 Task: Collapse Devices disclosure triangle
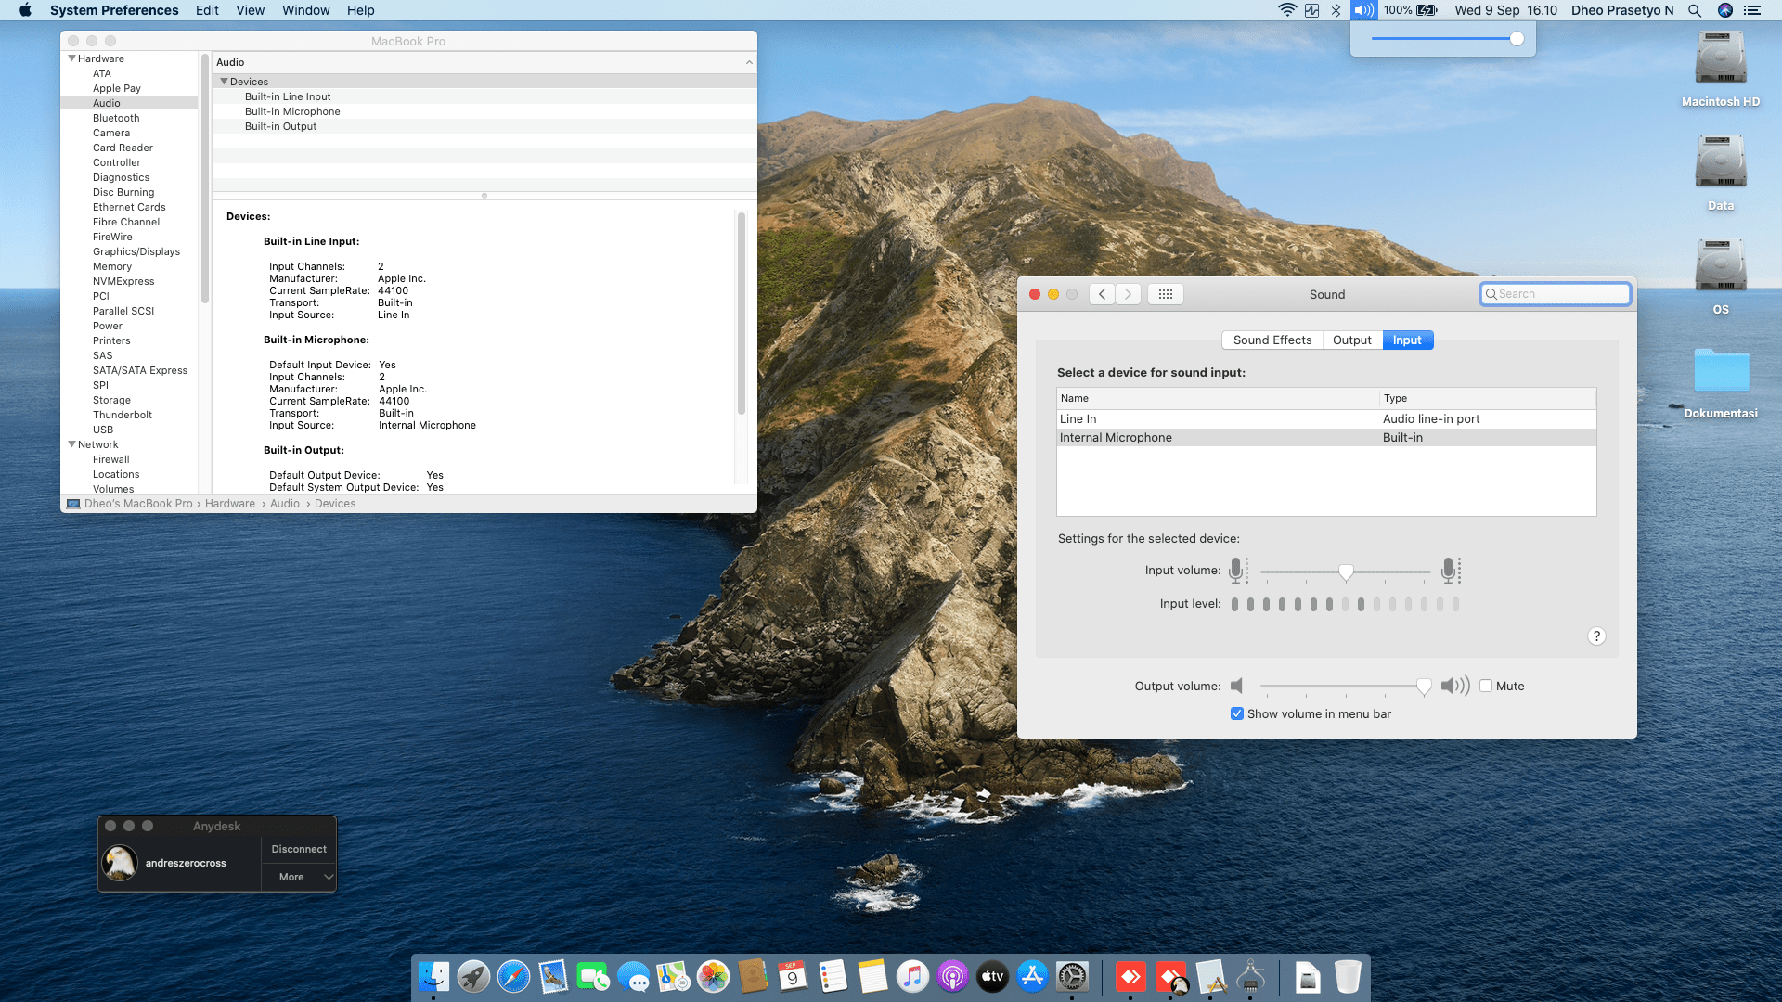[x=224, y=82]
